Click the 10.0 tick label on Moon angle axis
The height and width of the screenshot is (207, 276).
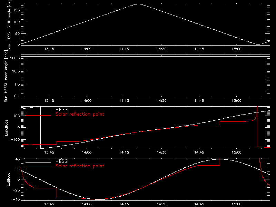click(x=16, y=71)
